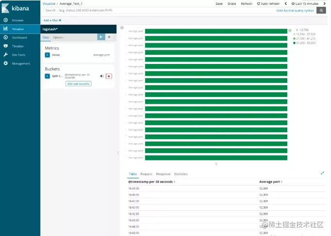Viewport: 331px width, 236px height.
Task: Expand the Split Chart bucket editor
Action: pos(47,76)
